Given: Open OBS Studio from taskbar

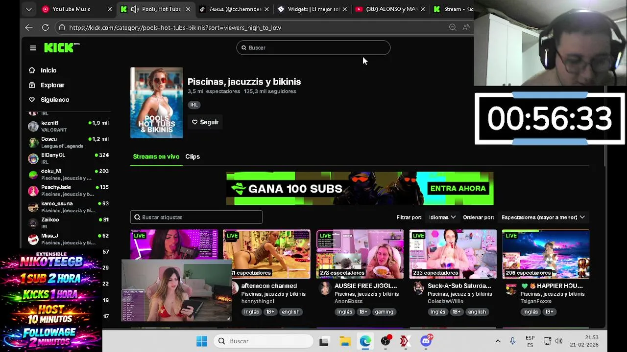Looking at the screenshot, I should coord(386,341).
